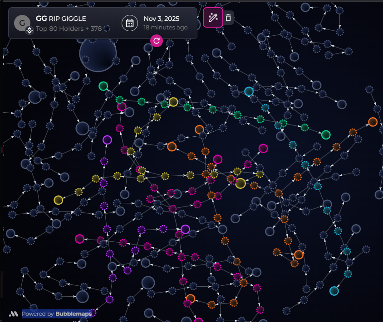Select the giant dark bubble below token card
The width and height of the screenshot is (383, 322).
[x=98, y=53]
